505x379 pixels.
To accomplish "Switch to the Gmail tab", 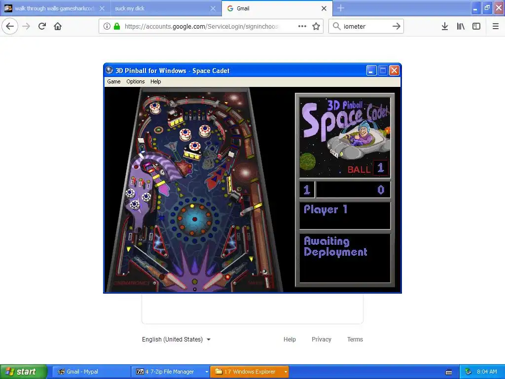I will (x=277, y=8).
